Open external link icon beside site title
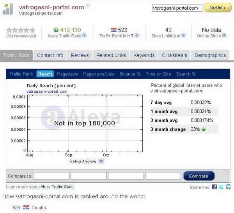Screen dimensions: 234x213 [88, 6]
